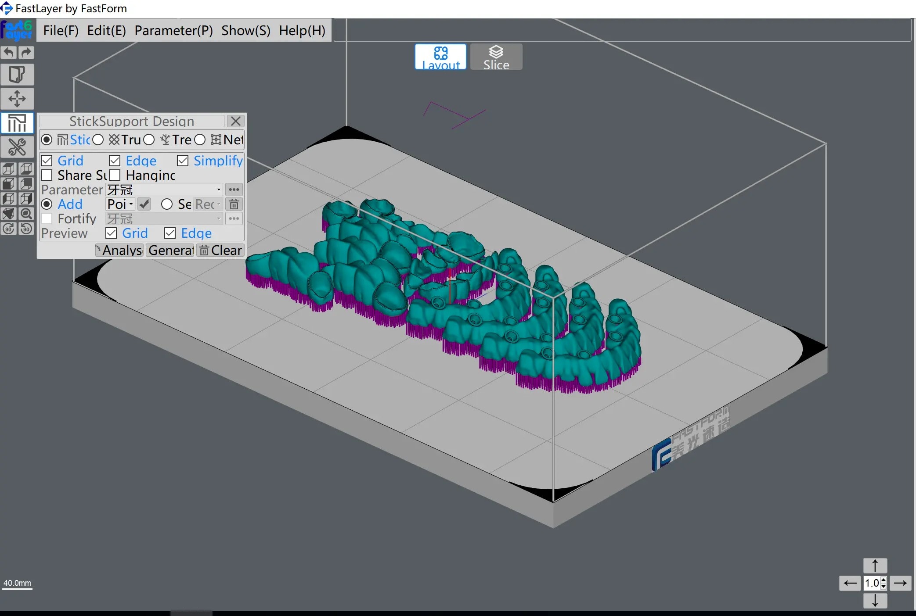Expand the Parameter preset dropdown
The image size is (916, 616).
pyautogui.click(x=217, y=190)
